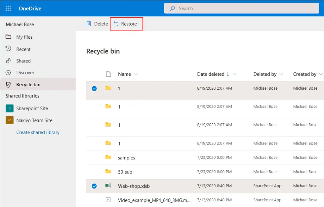Image resolution: width=324 pixels, height=207 pixels.
Task: Click the Delete trash can icon
Action: pos(89,24)
